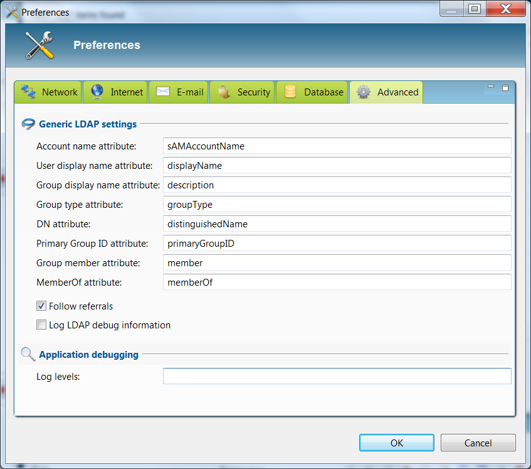Image resolution: width=531 pixels, height=469 pixels.
Task: Edit the DN attribute field
Action: pos(337,224)
